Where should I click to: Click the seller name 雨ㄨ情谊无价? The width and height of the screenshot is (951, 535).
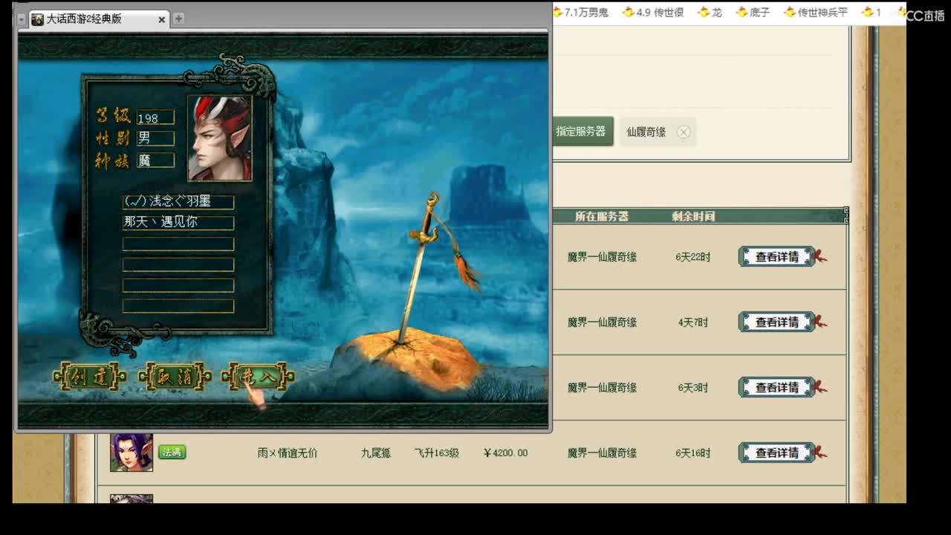[x=287, y=453]
